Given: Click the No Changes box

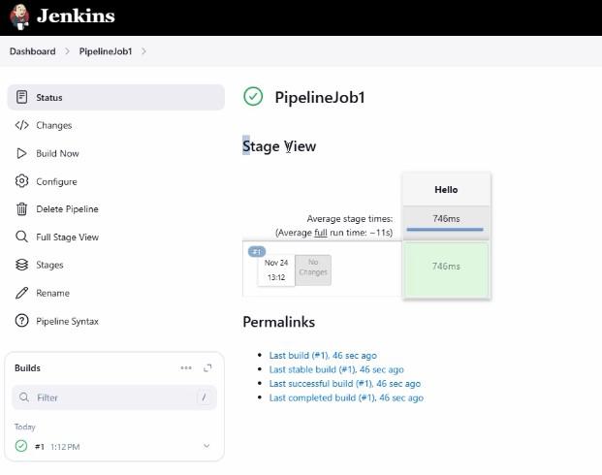Looking at the screenshot, I should [313, 269].
